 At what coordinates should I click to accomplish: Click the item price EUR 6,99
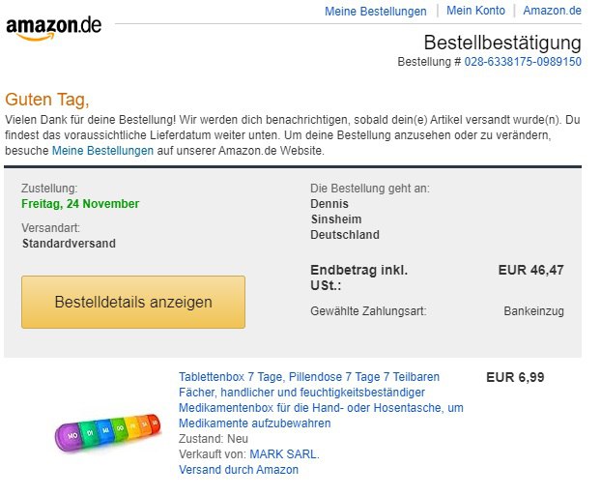(x=515, y=377)
